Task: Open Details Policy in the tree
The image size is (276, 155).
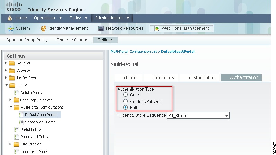Action: (31, 93)
